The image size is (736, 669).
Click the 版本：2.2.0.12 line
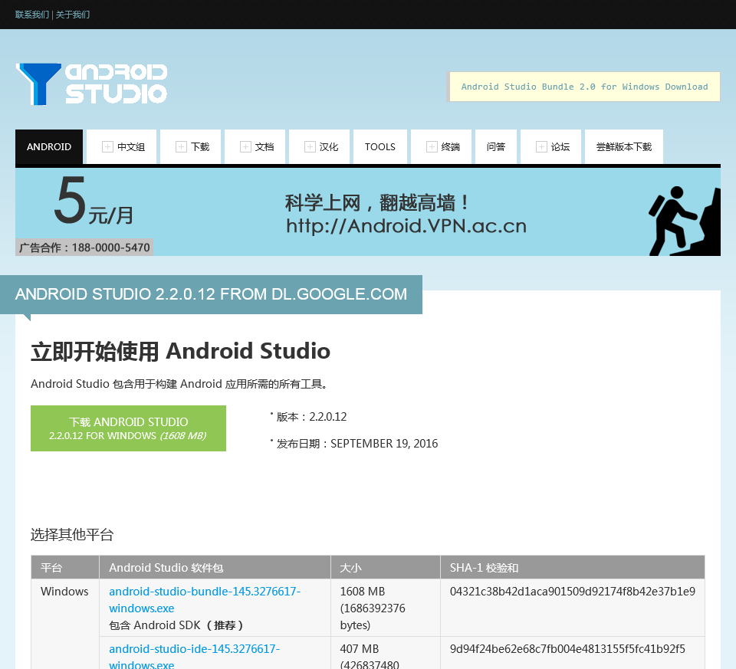pyautogui.click(x=311, y=417)
